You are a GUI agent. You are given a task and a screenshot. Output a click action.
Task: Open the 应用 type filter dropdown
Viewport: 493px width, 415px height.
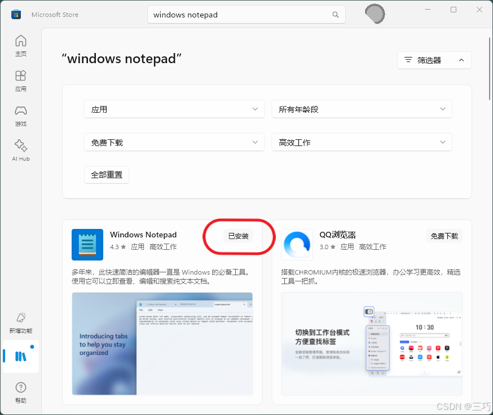point(174,109)
